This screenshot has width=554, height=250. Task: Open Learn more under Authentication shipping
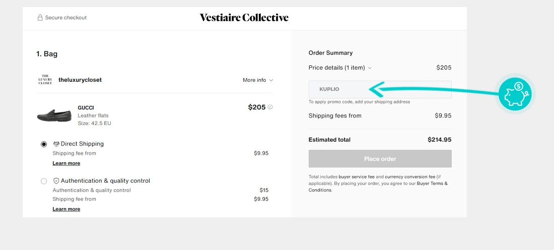[x=66, y=209]
